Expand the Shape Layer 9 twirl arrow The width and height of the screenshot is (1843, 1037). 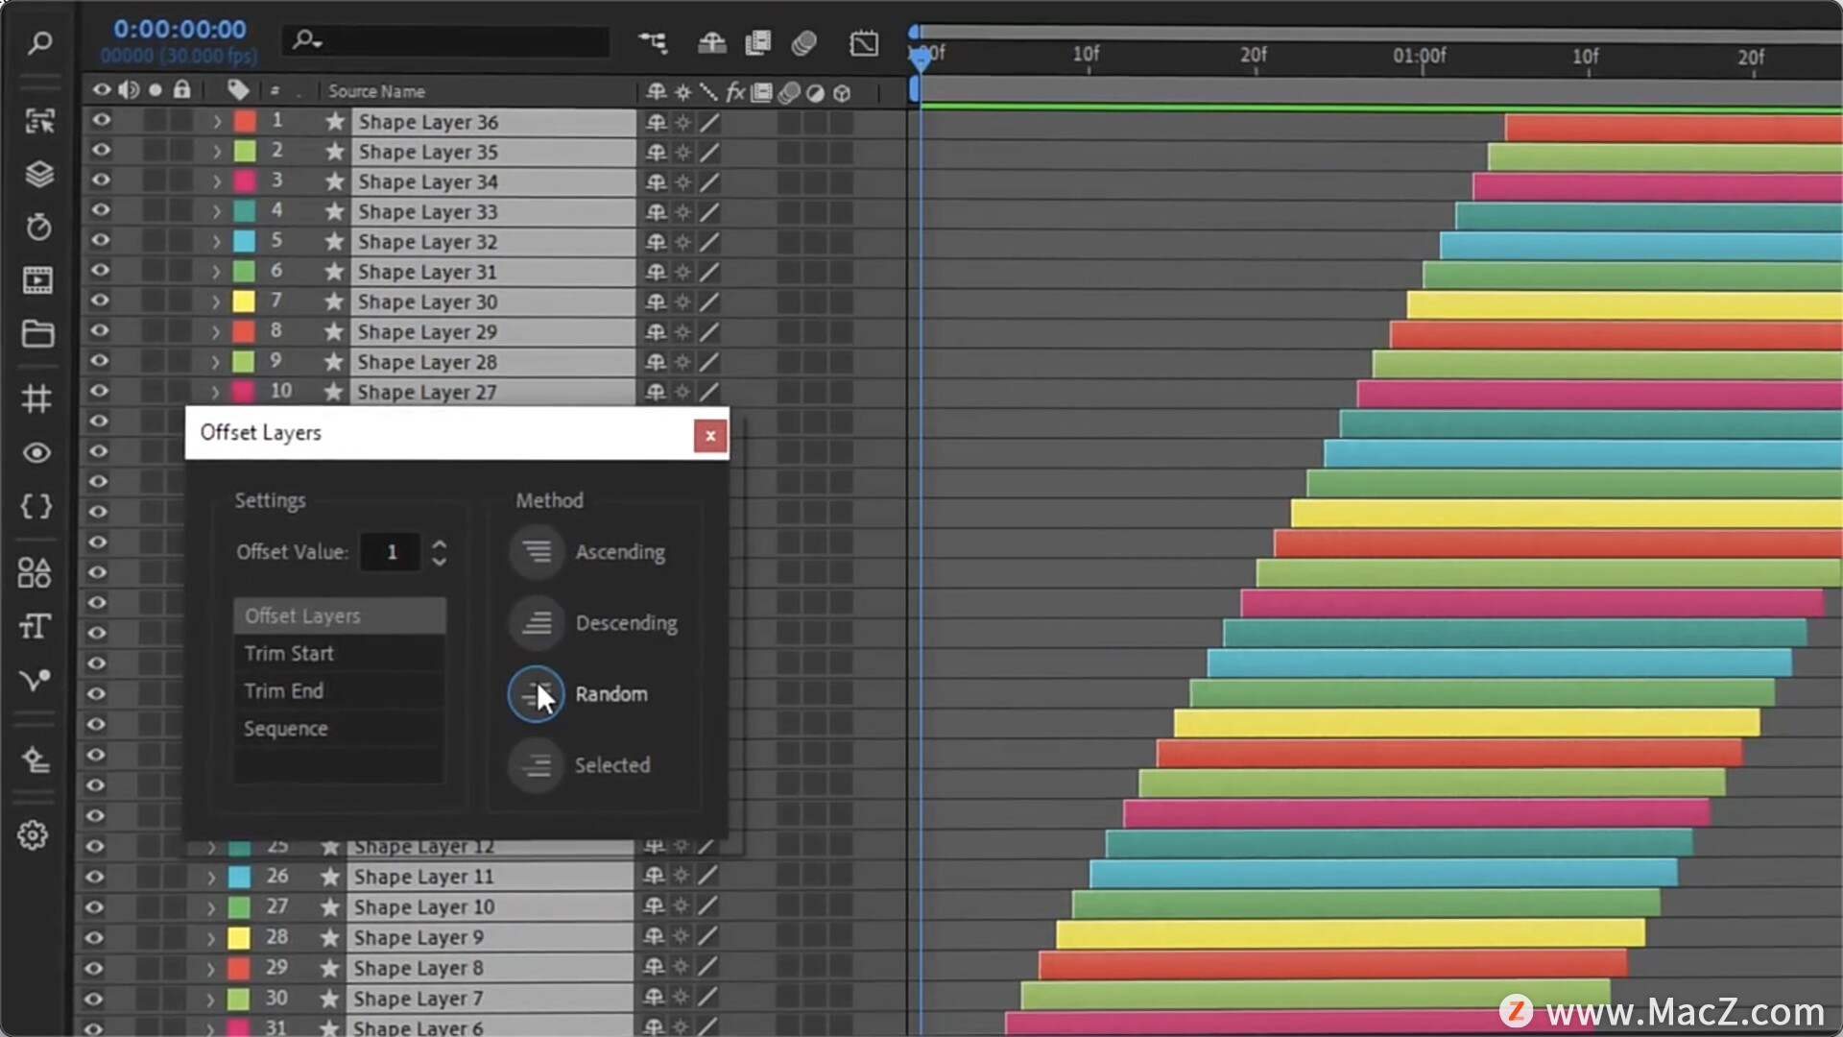(211, 938)
